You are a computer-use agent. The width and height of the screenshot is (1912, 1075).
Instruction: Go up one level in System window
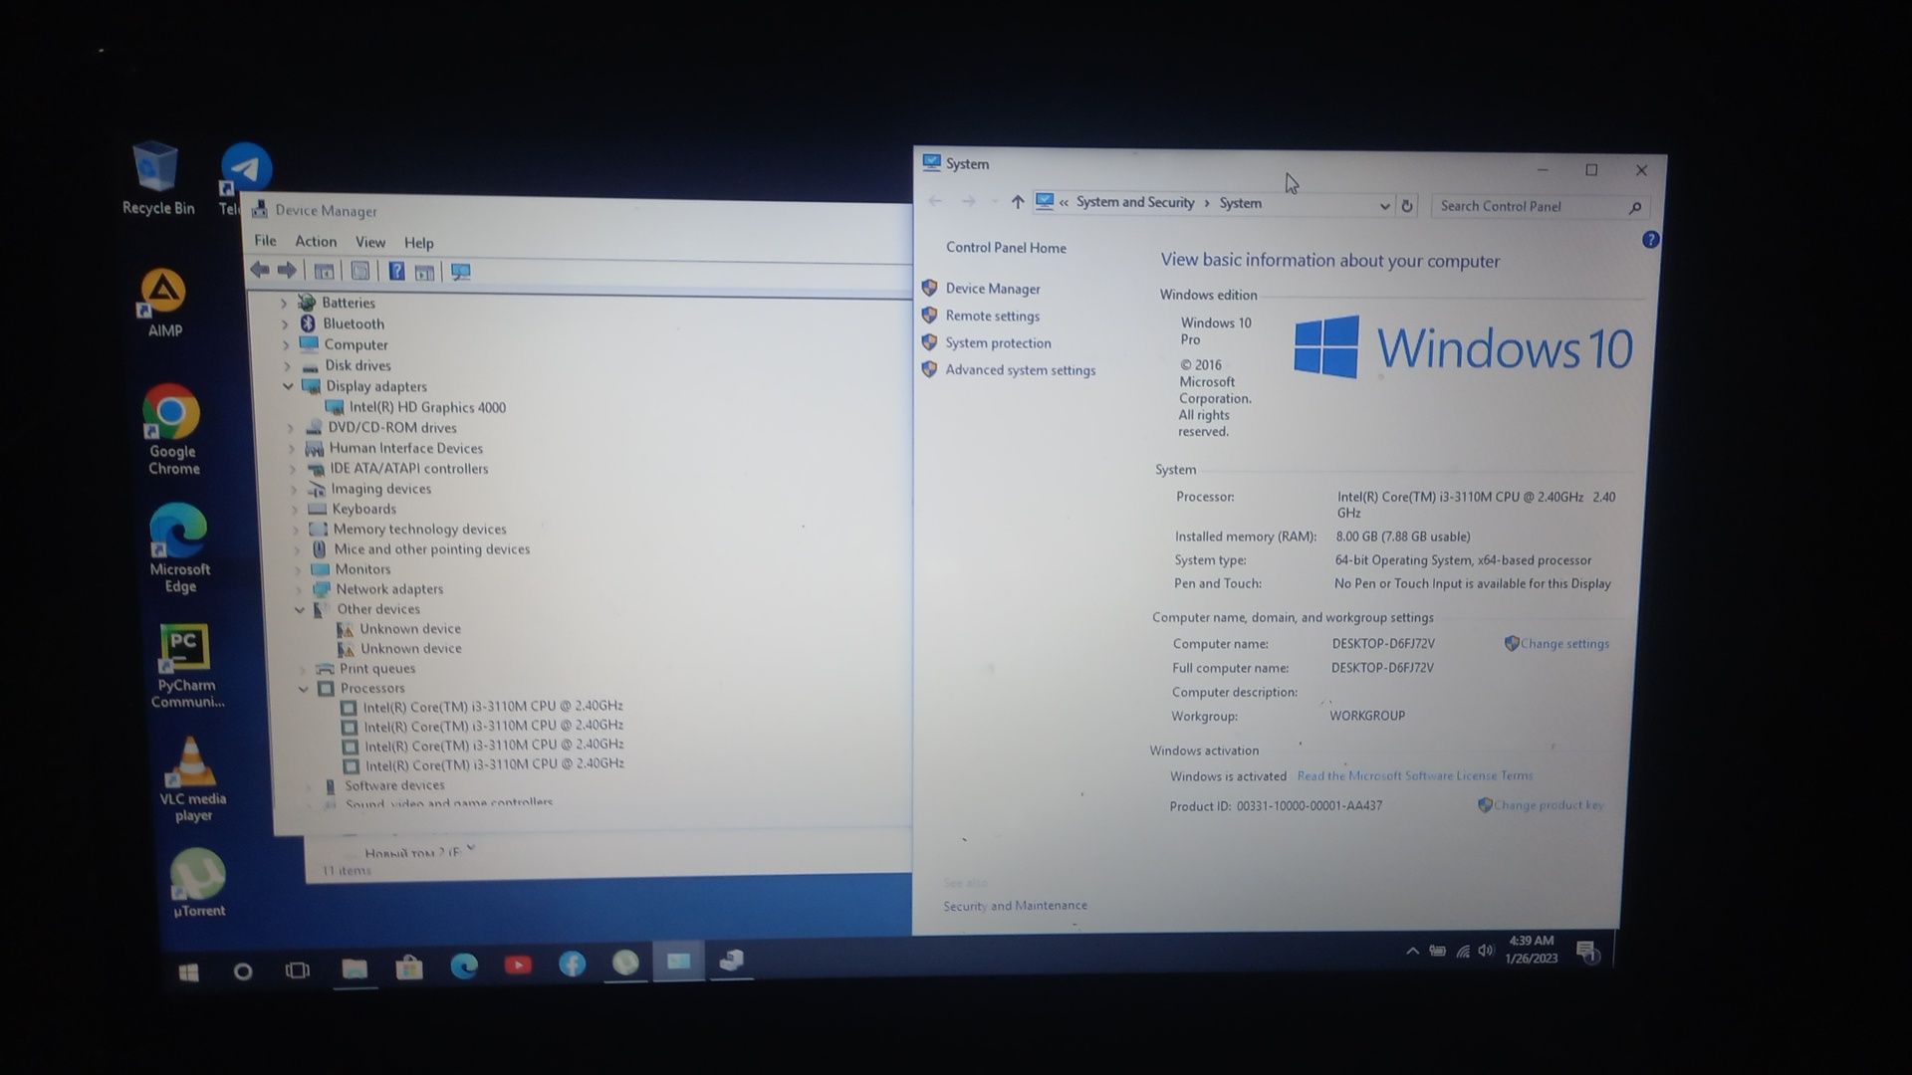pyautogui.click(x=1017, y=202)
